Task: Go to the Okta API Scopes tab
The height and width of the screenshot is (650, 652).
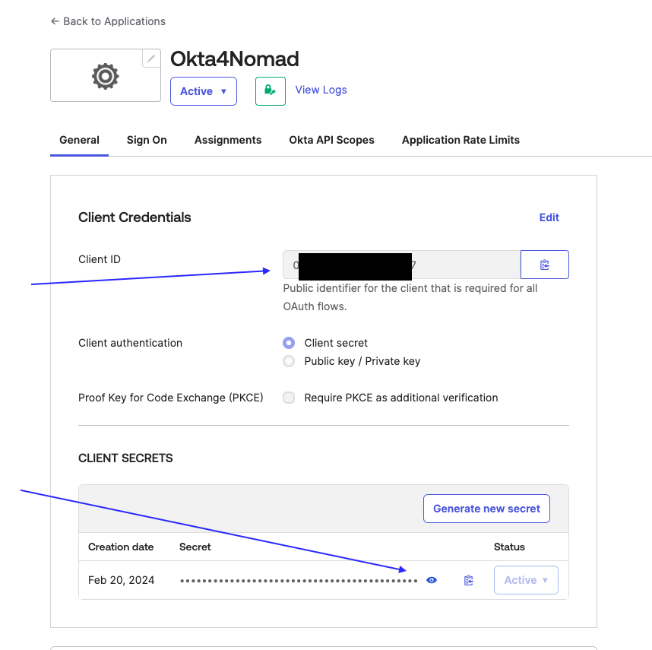Action: coord(331,140)
